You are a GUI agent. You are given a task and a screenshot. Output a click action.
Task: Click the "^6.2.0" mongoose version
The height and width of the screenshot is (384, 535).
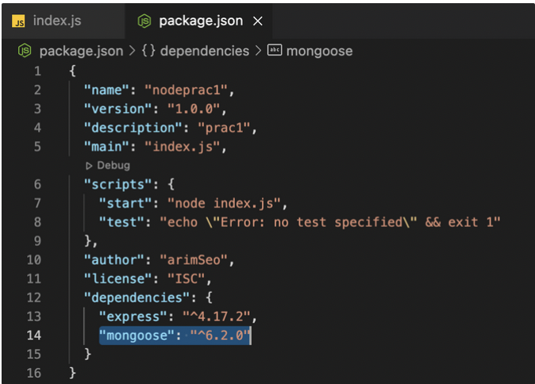220,336
